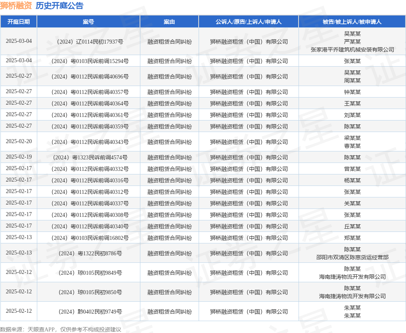The width and height of the screenshot is (406, 333).
Task: Click 海南捷涛物流开发有限公司 in case 9850 row
Action: pyautogui.click(x=352, y=296)
